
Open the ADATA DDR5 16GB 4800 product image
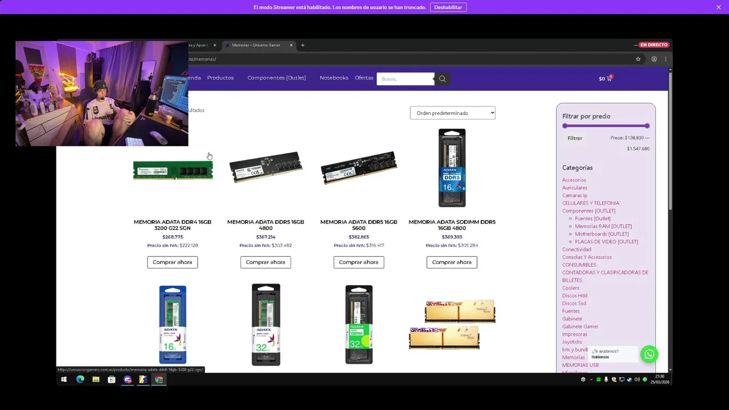coord(265,167)
